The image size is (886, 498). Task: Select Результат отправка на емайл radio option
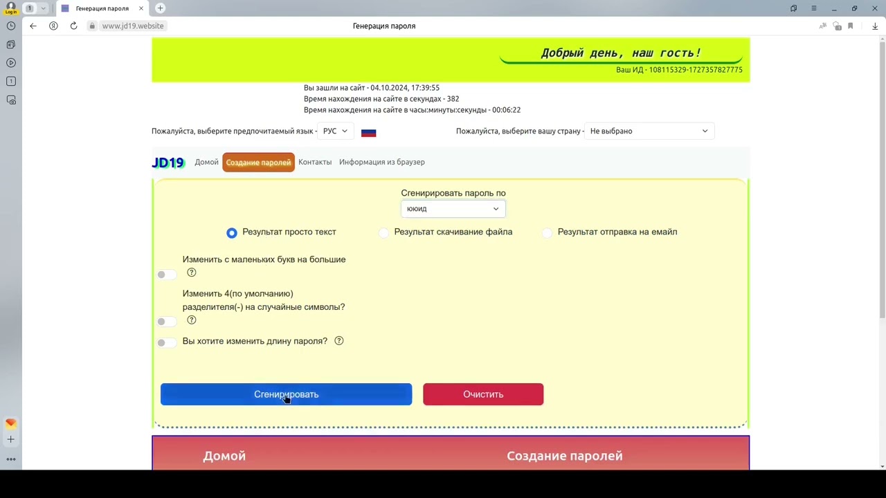pos(548,232)
